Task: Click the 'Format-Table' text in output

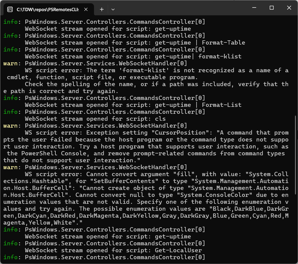Action: [x=223, y=43]
